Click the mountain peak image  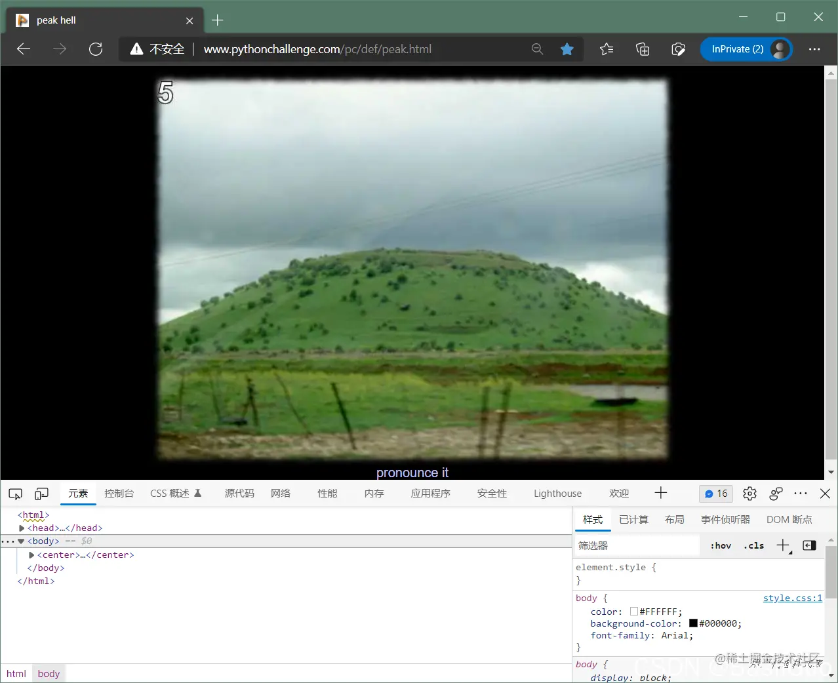[x=412, y=269]
